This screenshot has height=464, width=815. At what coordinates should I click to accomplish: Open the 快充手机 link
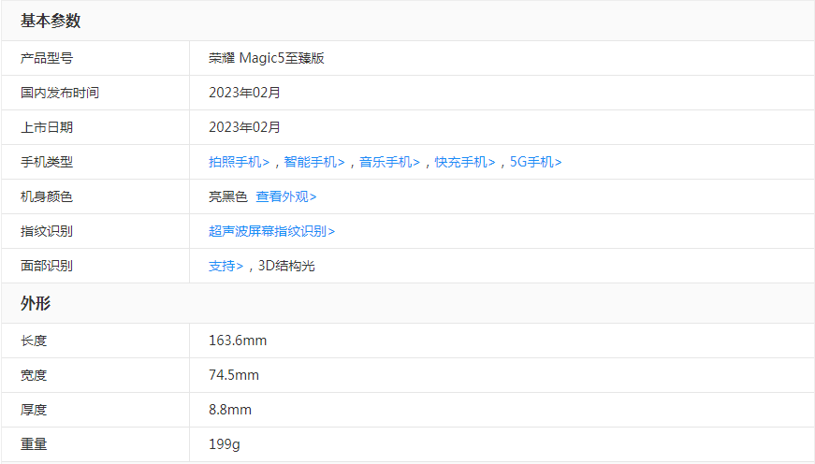[x=465, y=162]
